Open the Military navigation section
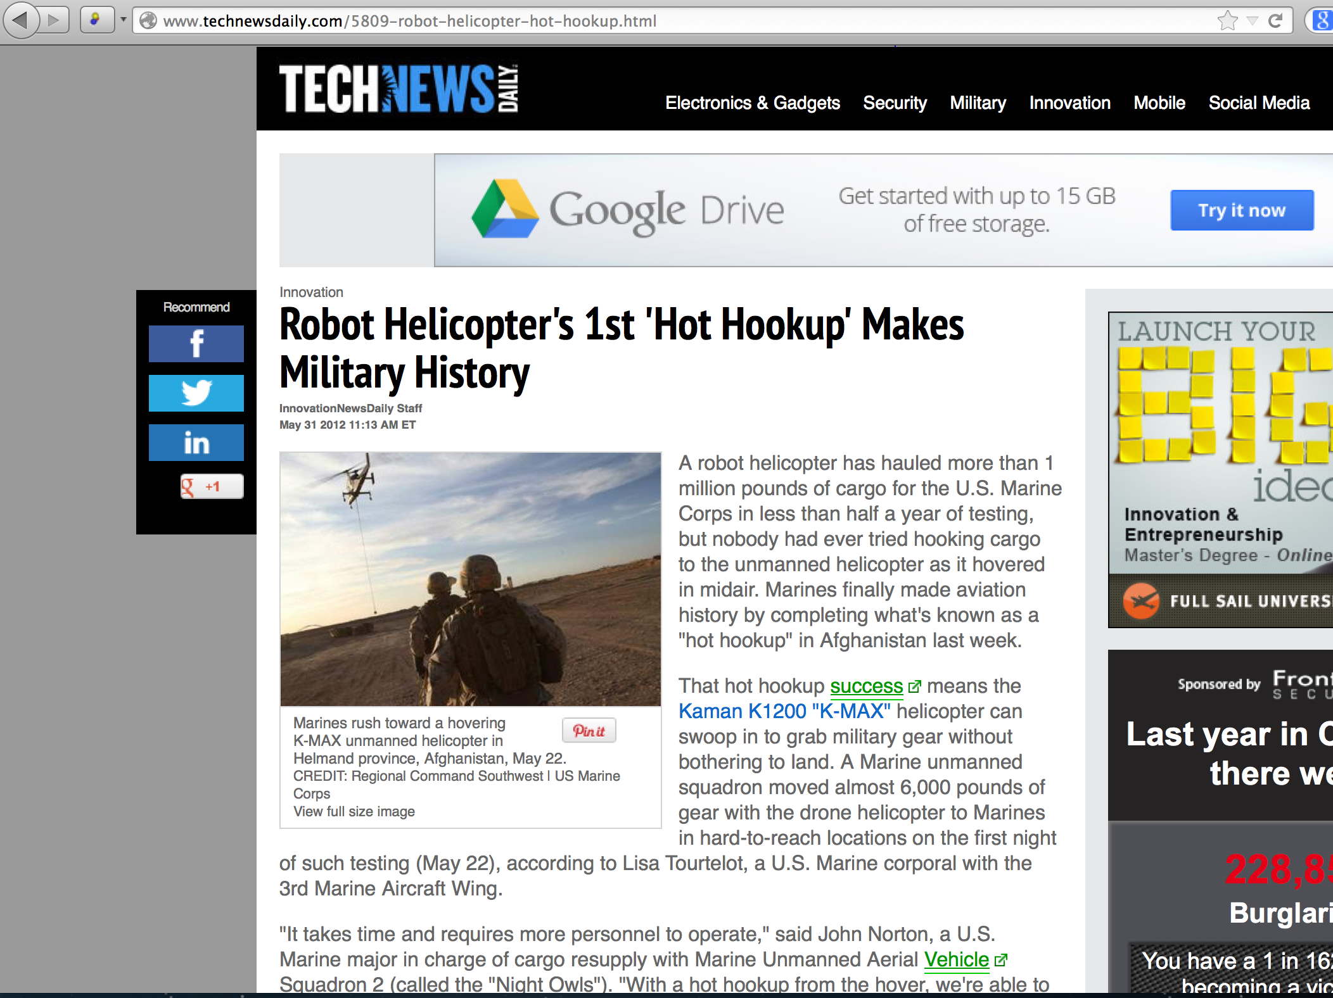 [978, 103]
